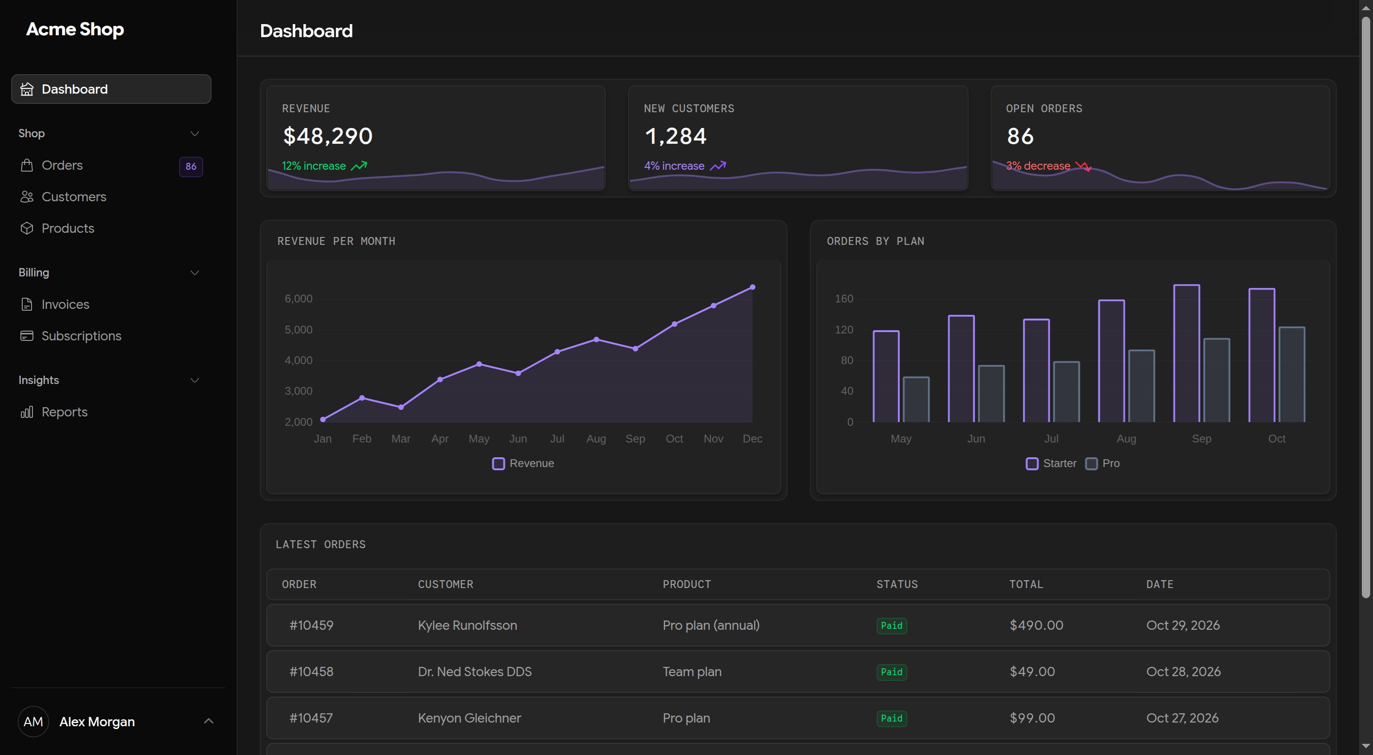Open Invoices from the Billing section

(x=111, y=304)
